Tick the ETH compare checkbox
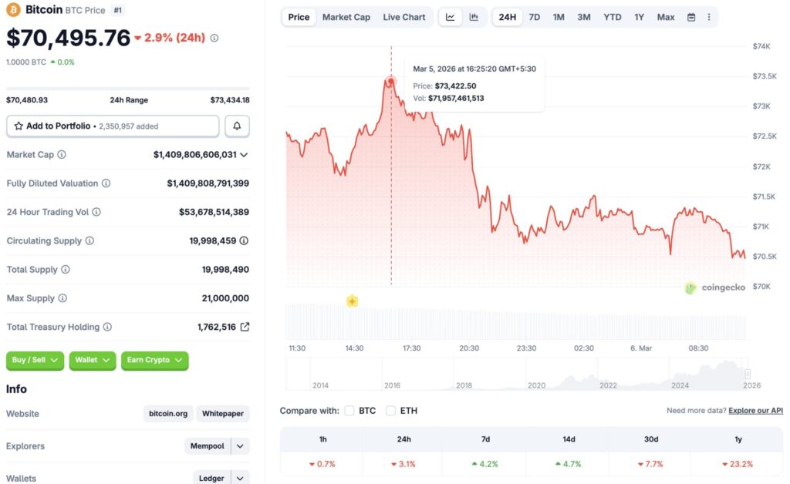This screenshot has height=484, width=790. tap(391, 411)
